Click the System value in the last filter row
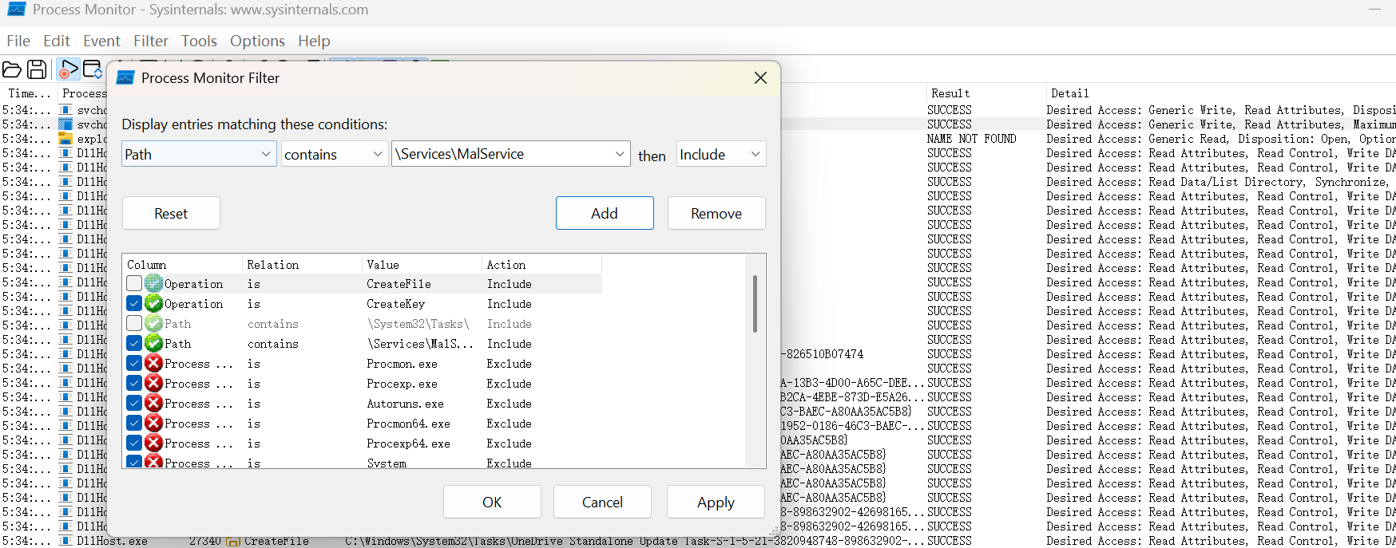 387,463
